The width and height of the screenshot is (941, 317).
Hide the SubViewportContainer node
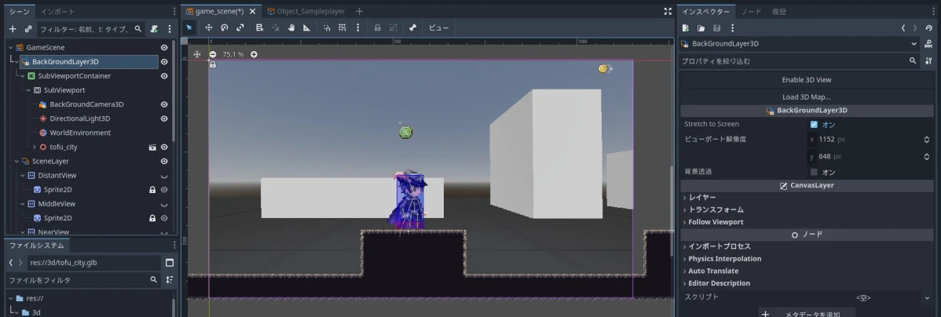pyautogui.click(x=164, y=76)
